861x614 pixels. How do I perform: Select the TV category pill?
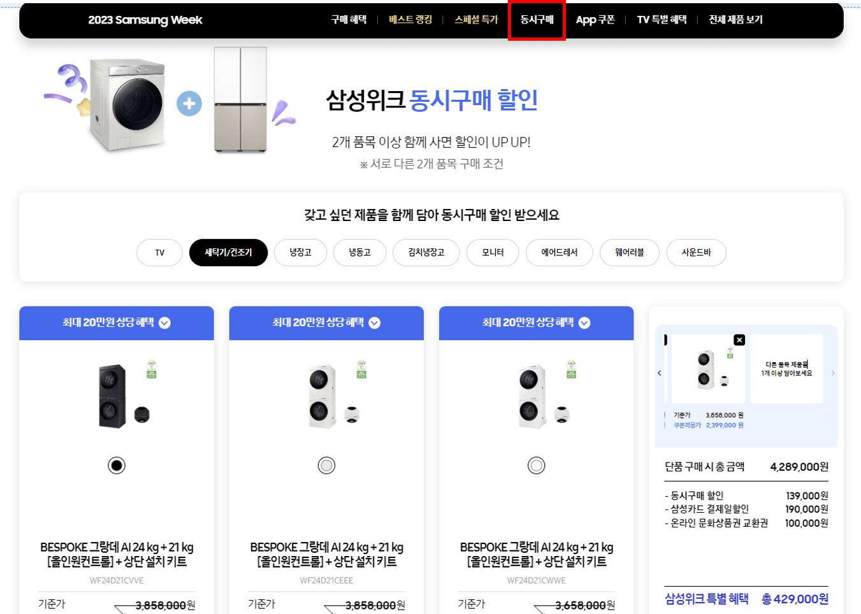pos(159,253)
